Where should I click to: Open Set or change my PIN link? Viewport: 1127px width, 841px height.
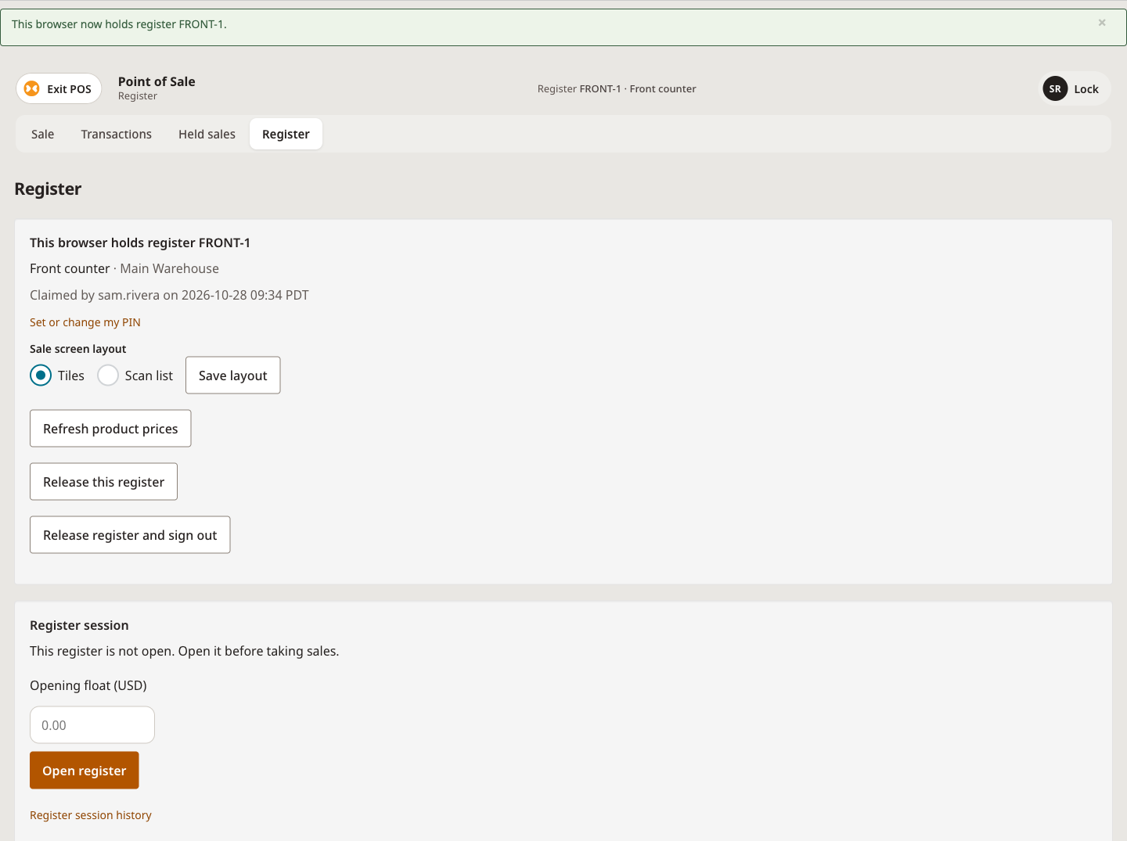click(x=85, y=322)
